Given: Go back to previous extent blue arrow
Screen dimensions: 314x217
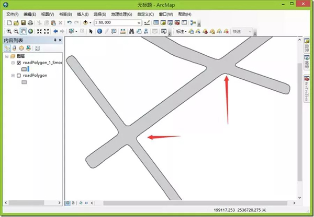Looking at the screenshot, I should tap(55, 31).
